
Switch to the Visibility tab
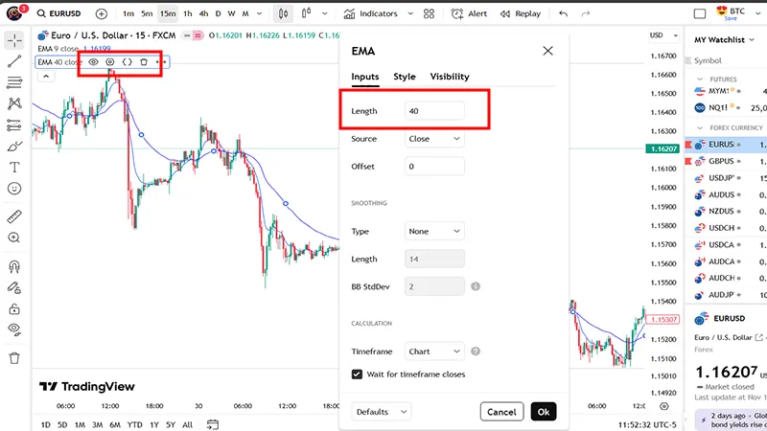[450, 77]
